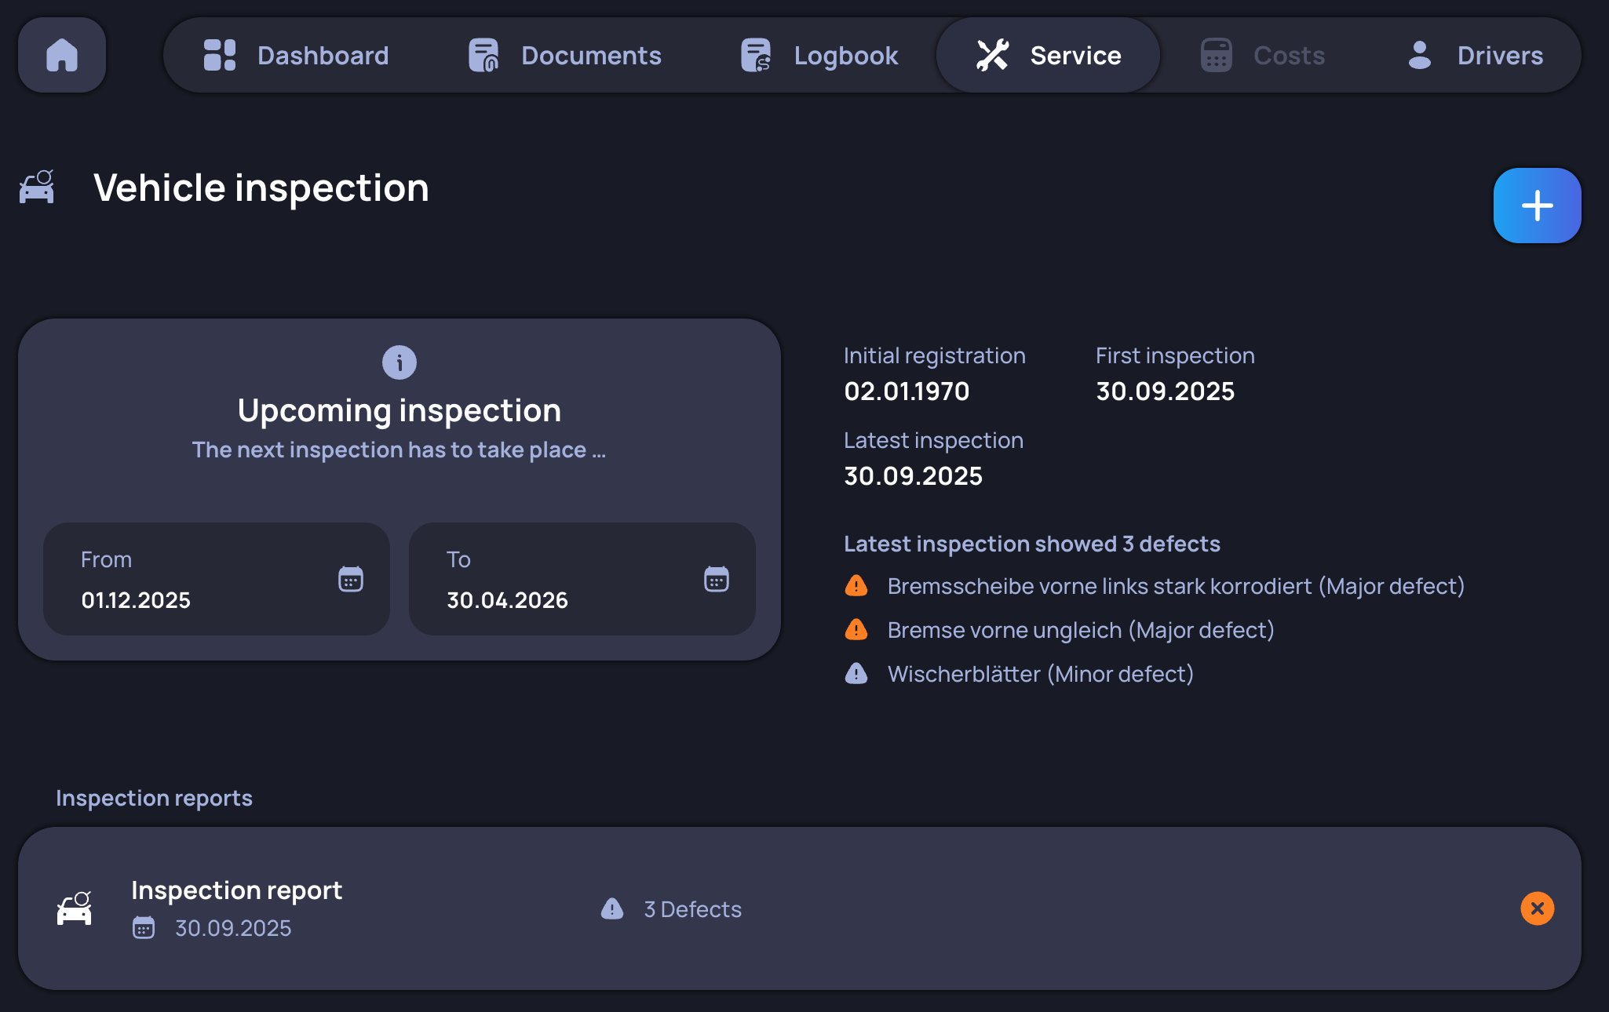The image size is (1609, 1012).
Task: Click the warning icon beside Bremsscheibe defect
Action: coord(856,586)
